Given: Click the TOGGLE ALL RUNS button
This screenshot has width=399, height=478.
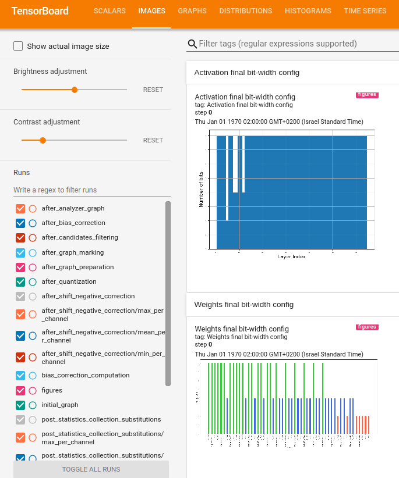Looking at the screenshot, I should pos(91,469).
